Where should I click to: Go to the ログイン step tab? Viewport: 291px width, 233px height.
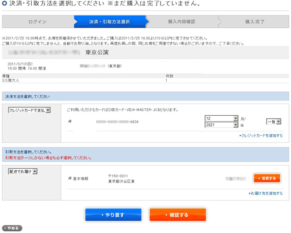[38, 21]
